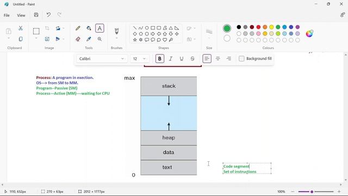
Task: Click the rectangular Selection tool
Action: click(36, 31)
